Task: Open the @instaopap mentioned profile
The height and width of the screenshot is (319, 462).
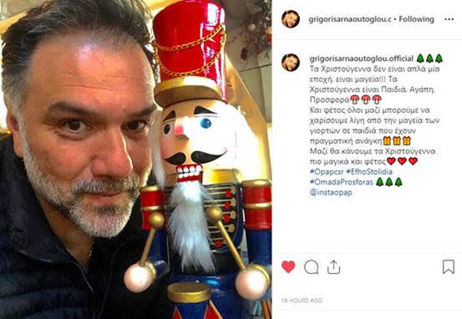Action: (331, 192)
